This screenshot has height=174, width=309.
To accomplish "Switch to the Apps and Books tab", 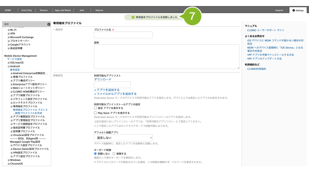I will pyautogui.click(x=63, y=10).
